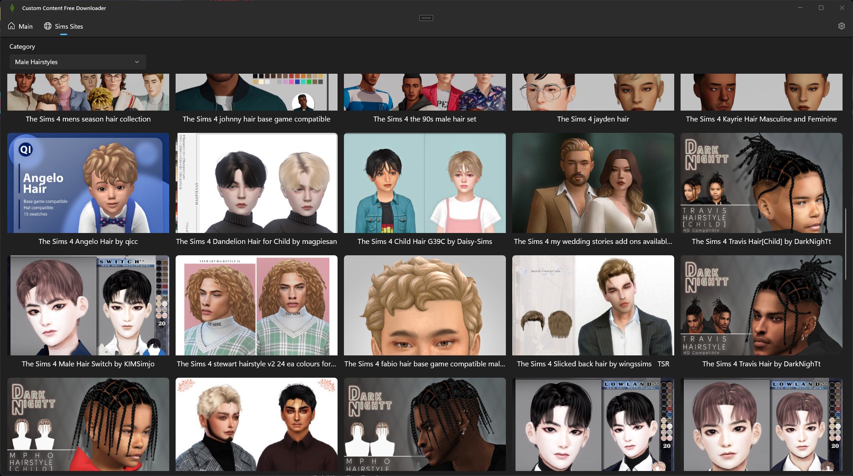Open the Travis Hair[Child] thumbnail
This screenshot has height=476, width=853.
[x=762, y=183]
